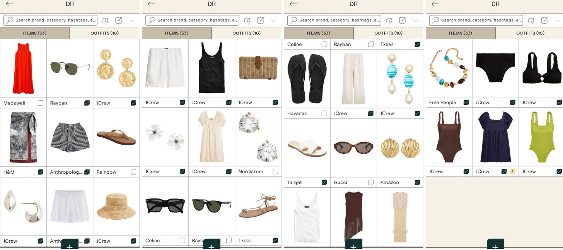Image resolution: width=563 pixels, height=250 pixels.
Task: Tick the Celine checkbox in the second screen
Action: [183, 240]
